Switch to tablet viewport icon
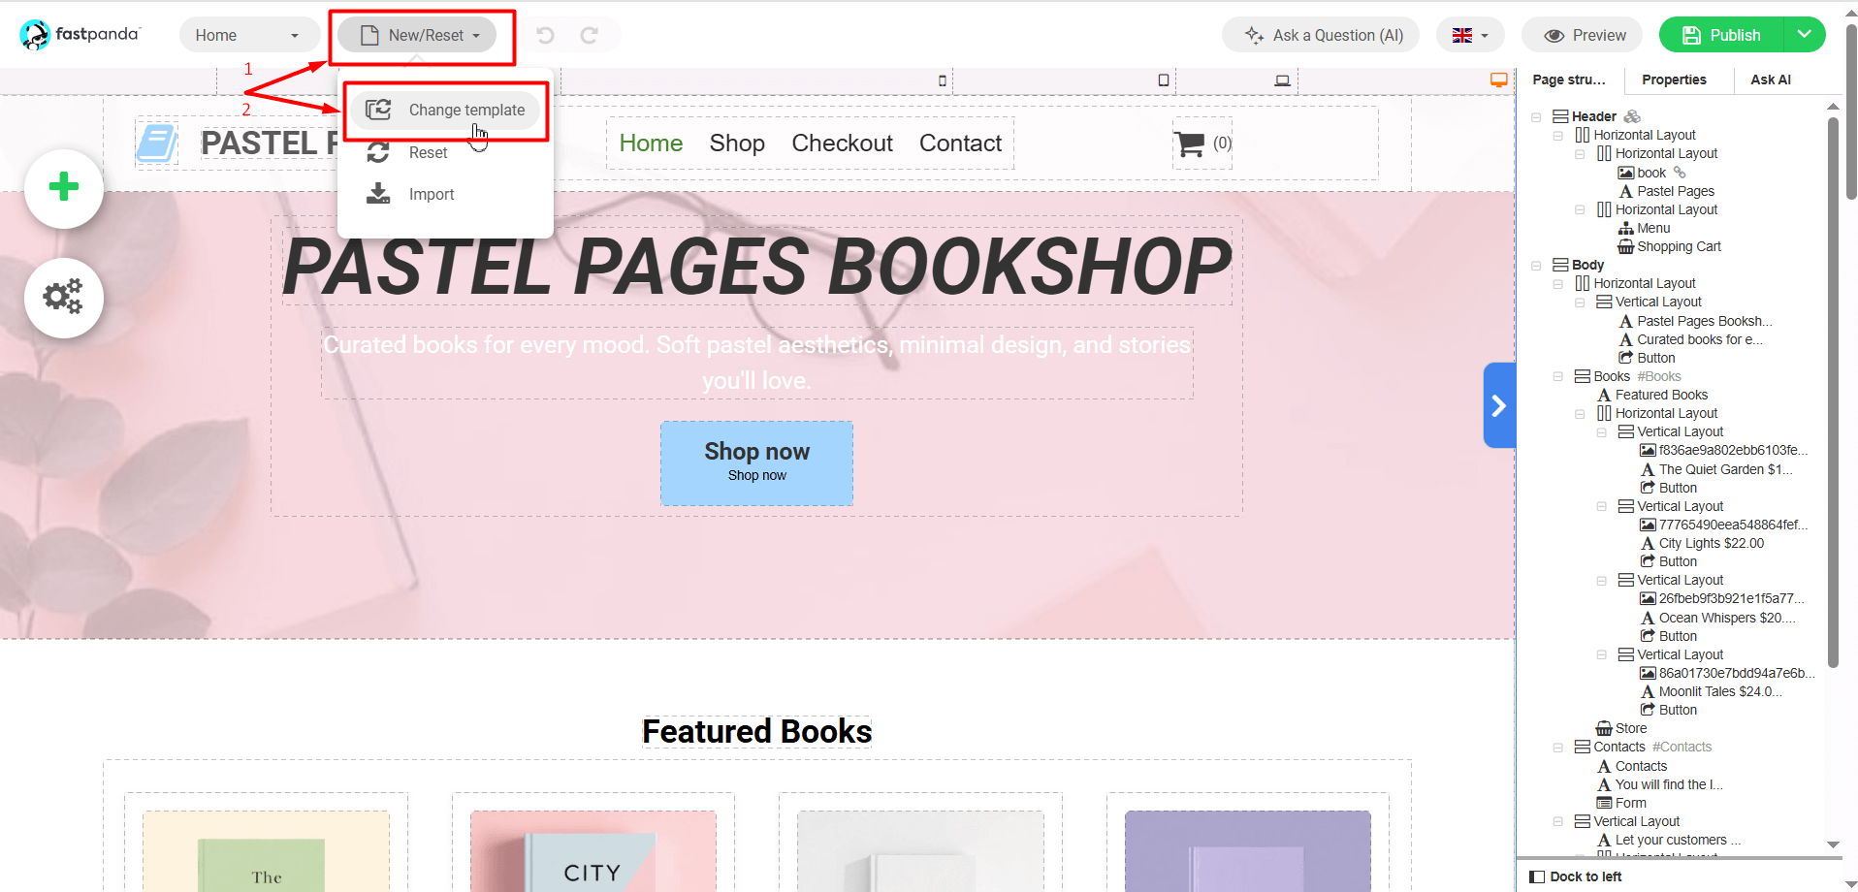This screenshot has width=1858, height=892. point(1164,80)
